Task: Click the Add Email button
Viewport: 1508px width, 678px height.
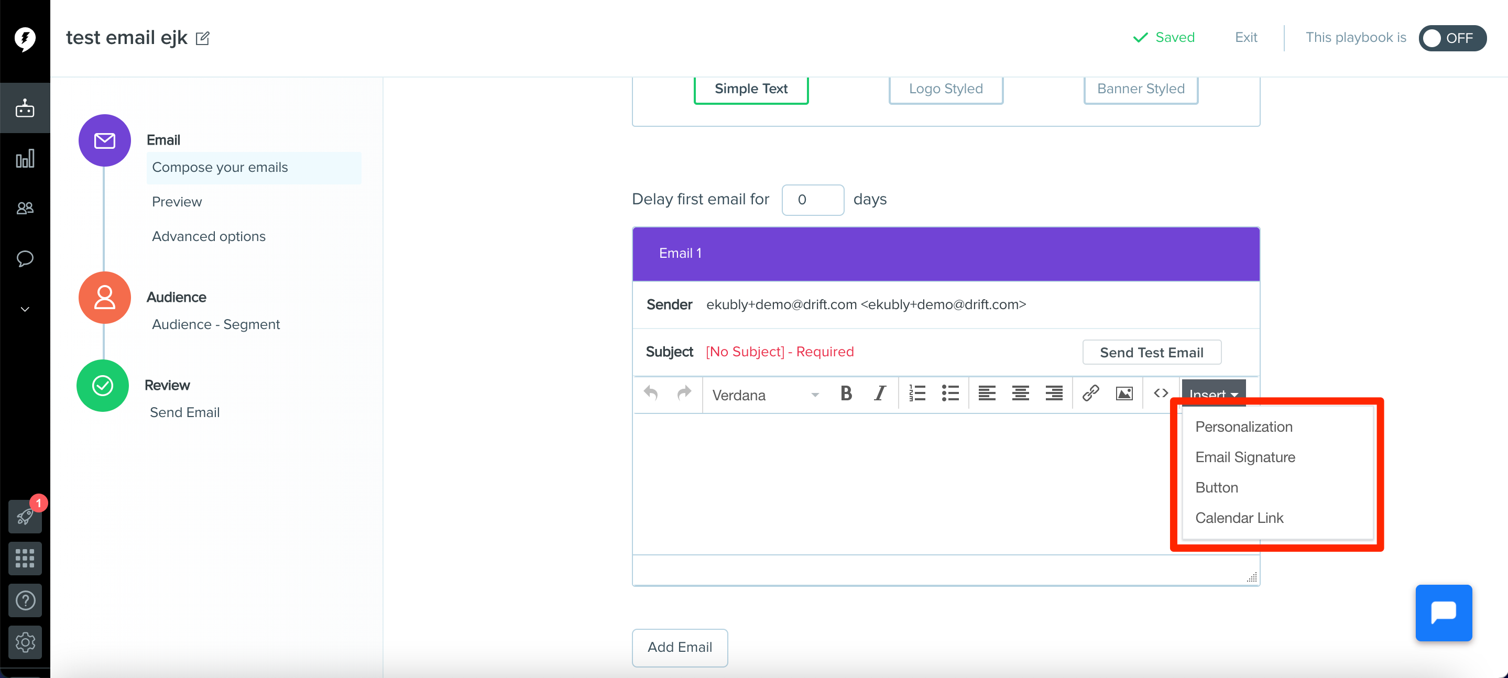Action: pyautogui.click(x=680, y=648)
